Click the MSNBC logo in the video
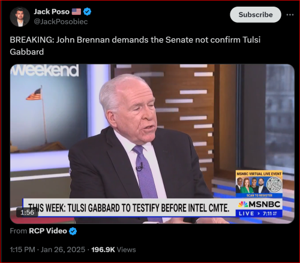The width and height of the screenshot is (300, 263). point(259,204)
